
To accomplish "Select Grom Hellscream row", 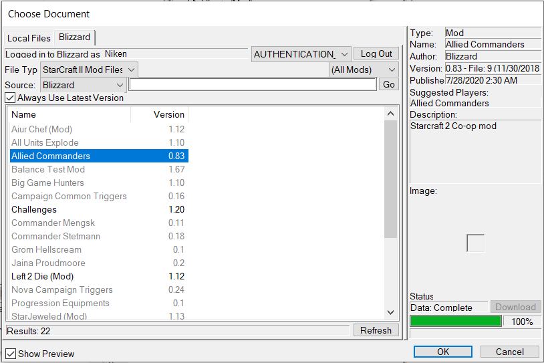I will point(99,249).
